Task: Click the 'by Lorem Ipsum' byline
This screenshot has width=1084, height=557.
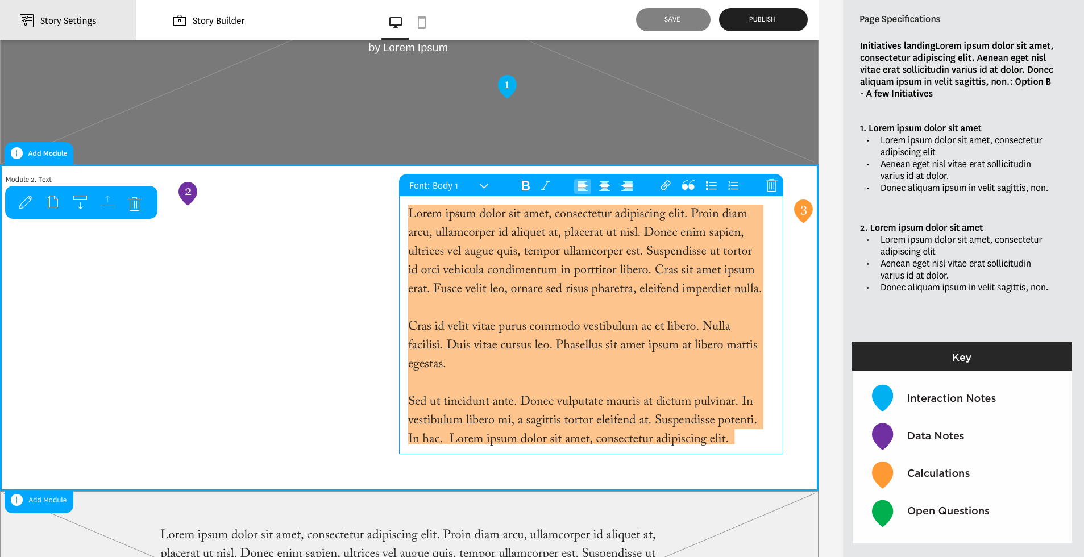Action: [x=408, y=48]
